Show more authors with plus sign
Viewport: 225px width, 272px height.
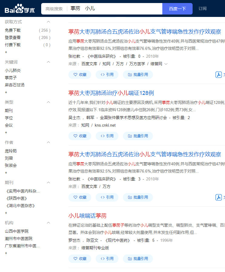pyautogui.click(x=6, y=173)
